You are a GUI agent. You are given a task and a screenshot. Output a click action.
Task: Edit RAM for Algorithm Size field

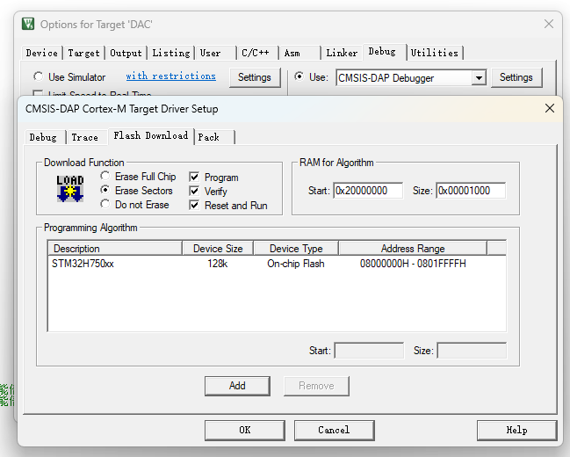pos(471,191)
